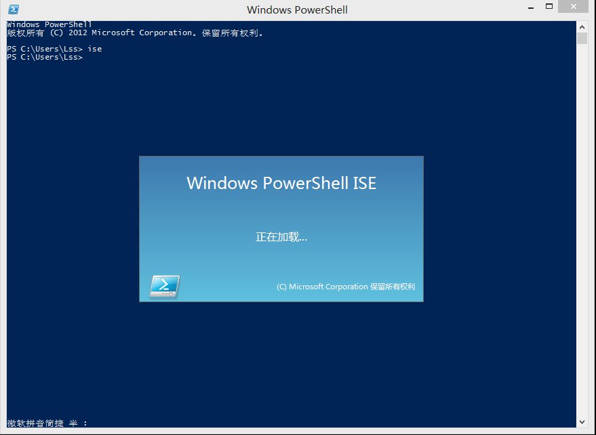
Task: Click the '正在加载...' loading text
Action: pos(281,237)
